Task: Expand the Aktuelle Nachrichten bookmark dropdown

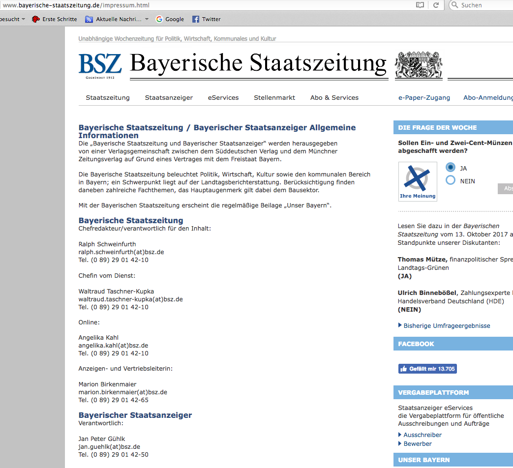Action: (x=147, y=19)
